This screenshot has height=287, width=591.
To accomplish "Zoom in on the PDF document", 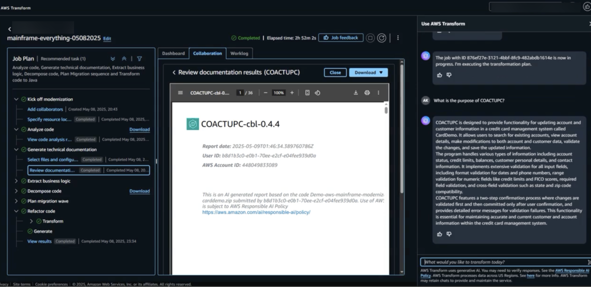I will [292, 93].
